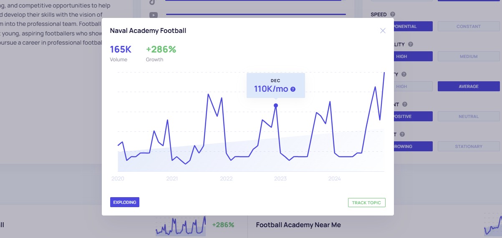Choose the MEDIUM filter option

[x=468, y=57]
